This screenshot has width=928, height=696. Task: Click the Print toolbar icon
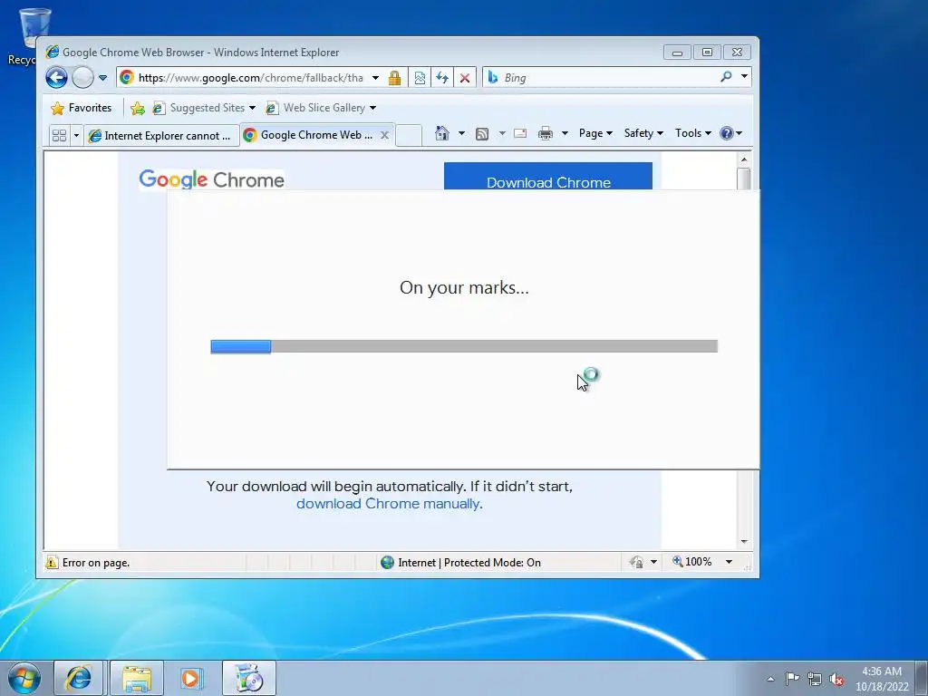(x=545, y=133)
